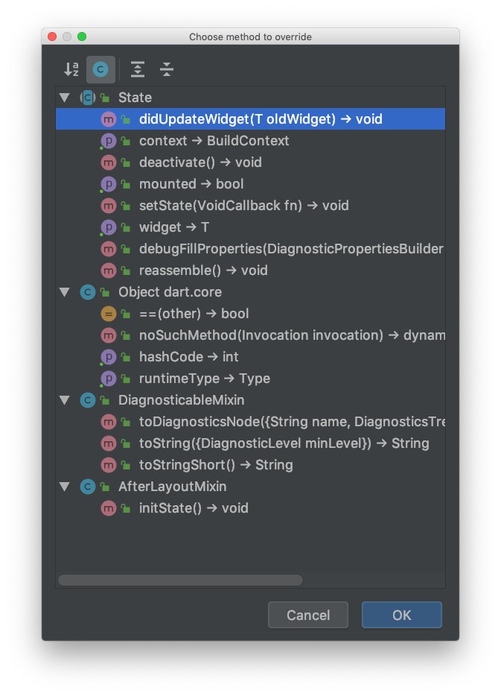
Task: Click the property icon beside context
Action: pyautogui.click(x=108, y=141)
